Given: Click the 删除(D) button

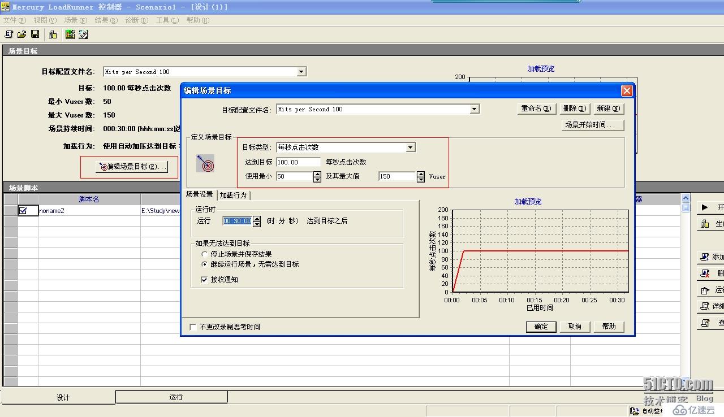Looking at the screenshot, I should coord(574,108).
